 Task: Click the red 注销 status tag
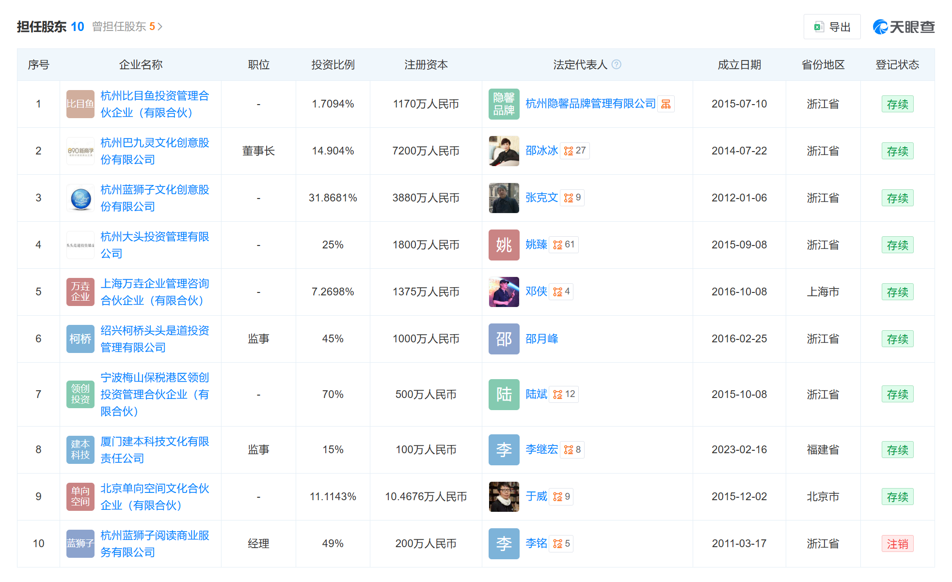[x=897, y=544]
